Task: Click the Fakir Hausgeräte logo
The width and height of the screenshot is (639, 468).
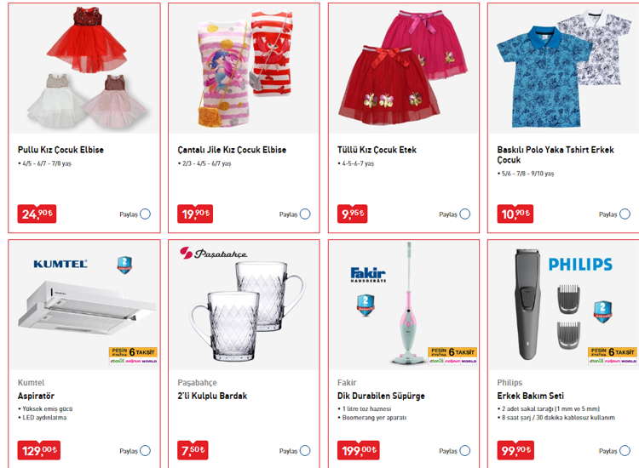Action: click(368, 275)
